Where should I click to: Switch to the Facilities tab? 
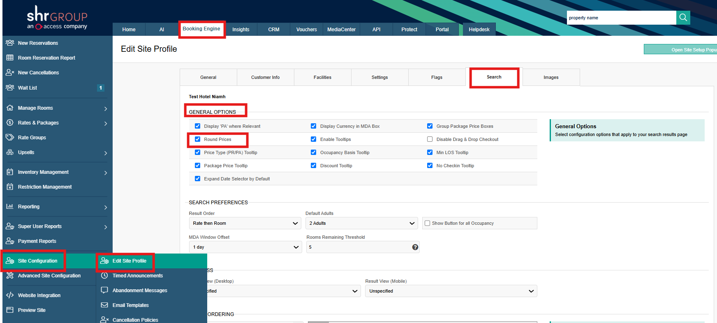click(322, 77)
